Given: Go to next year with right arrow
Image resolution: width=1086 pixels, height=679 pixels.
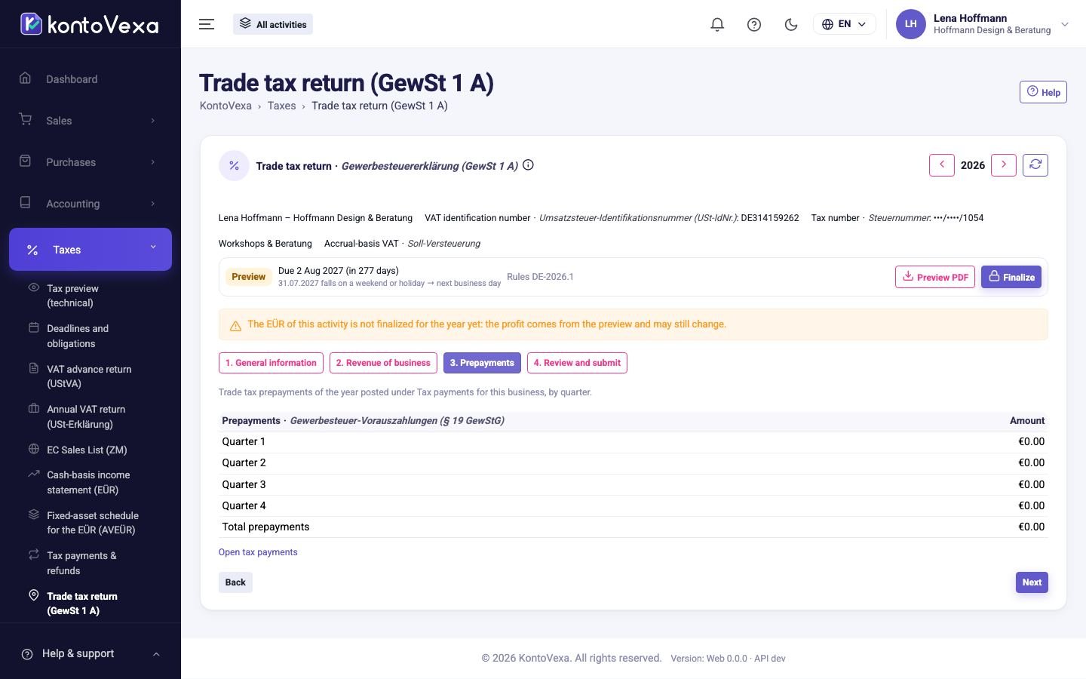Looking at the screenshot, I should coord(1004,165).
